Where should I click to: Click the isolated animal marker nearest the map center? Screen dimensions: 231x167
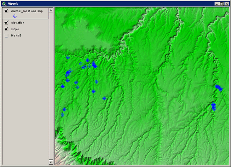coord(104,98)
